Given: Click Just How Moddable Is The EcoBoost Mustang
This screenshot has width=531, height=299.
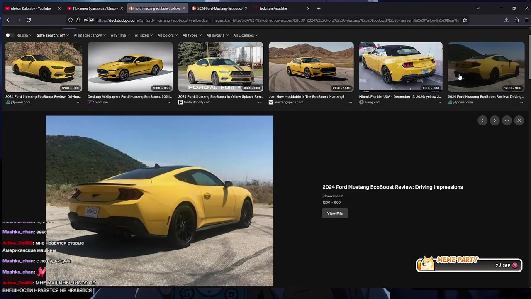Looking at the screenshot, I should click(307, 96).
